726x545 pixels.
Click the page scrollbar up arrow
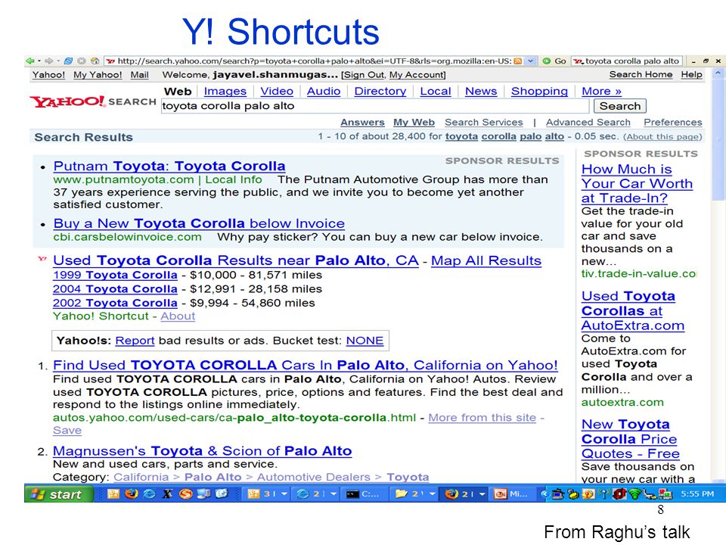[x=718, y=73]
